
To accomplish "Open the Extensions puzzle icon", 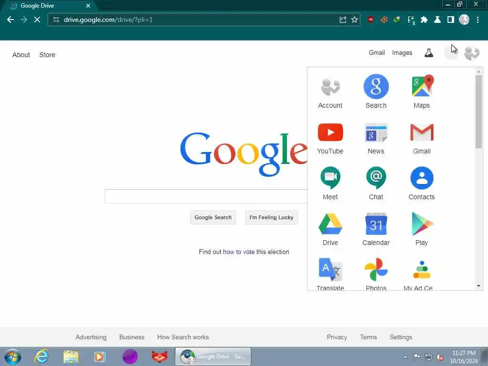I will click(x=424, y=20).
